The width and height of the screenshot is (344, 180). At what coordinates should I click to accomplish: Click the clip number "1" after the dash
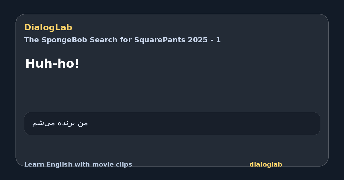(218, 40)
